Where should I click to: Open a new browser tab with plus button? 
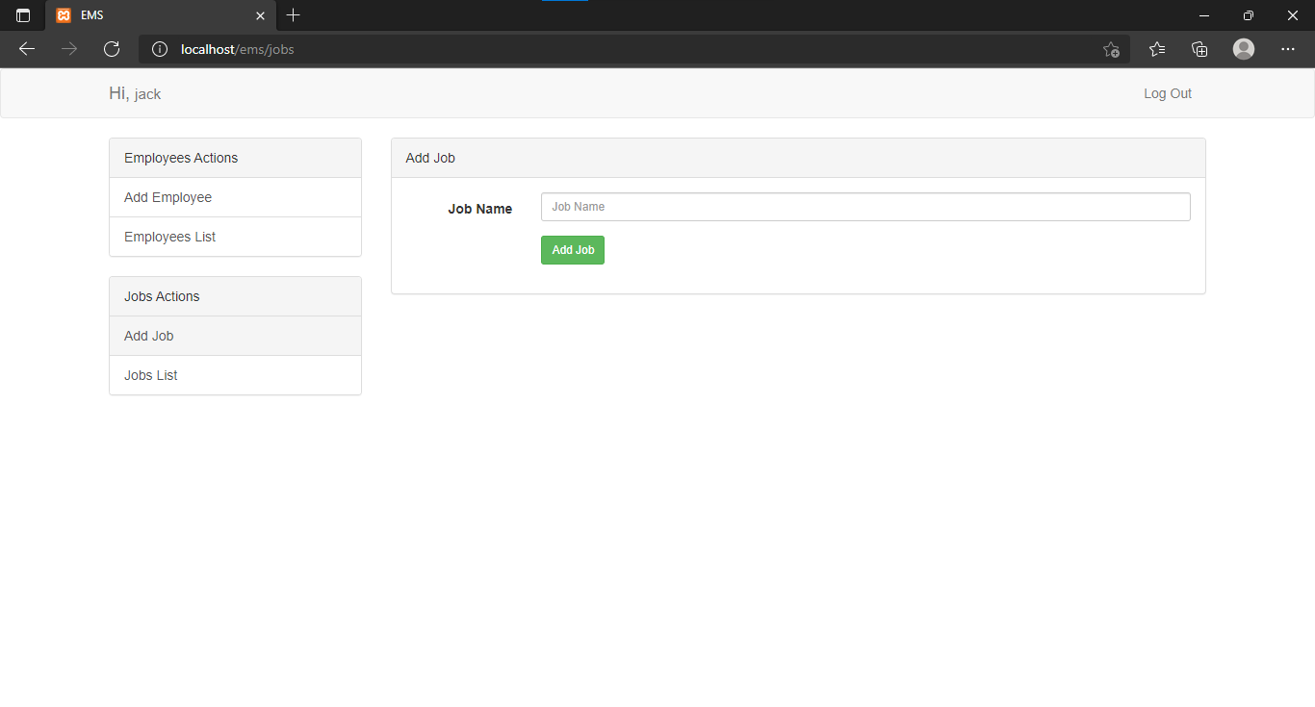pyautogui.click(x=293, y=15)
